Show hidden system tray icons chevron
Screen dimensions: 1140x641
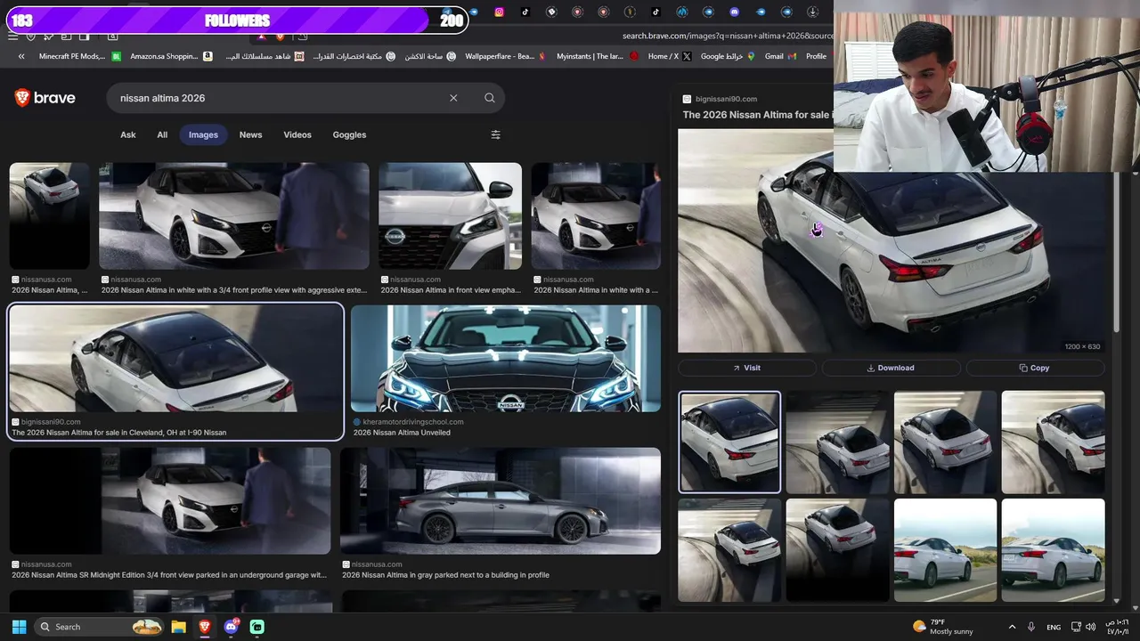tap(1012, 627)
